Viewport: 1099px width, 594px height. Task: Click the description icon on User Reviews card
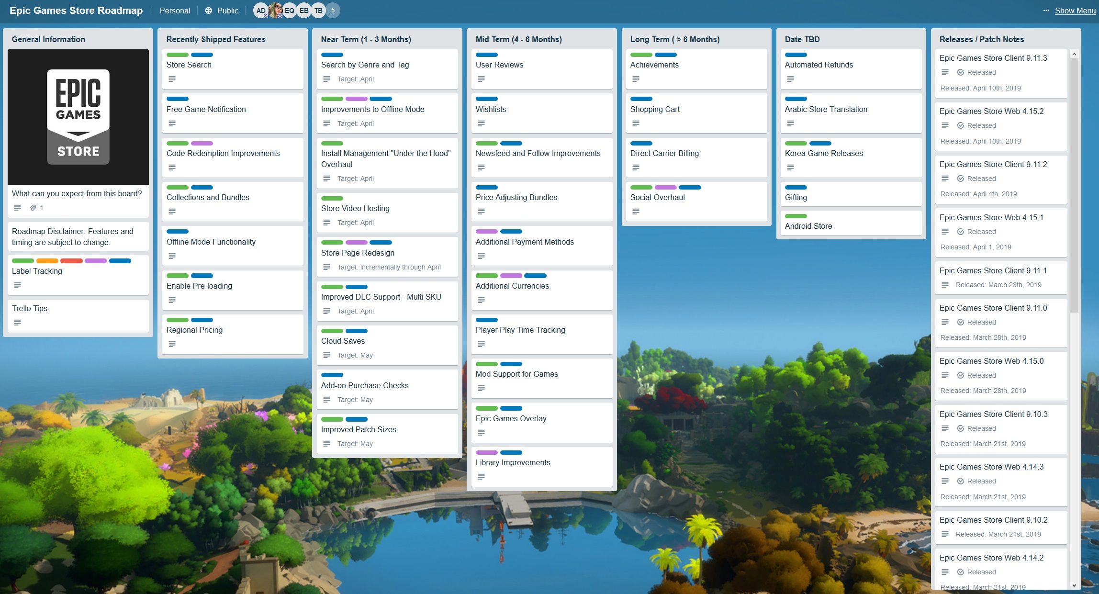click(481, 79)
